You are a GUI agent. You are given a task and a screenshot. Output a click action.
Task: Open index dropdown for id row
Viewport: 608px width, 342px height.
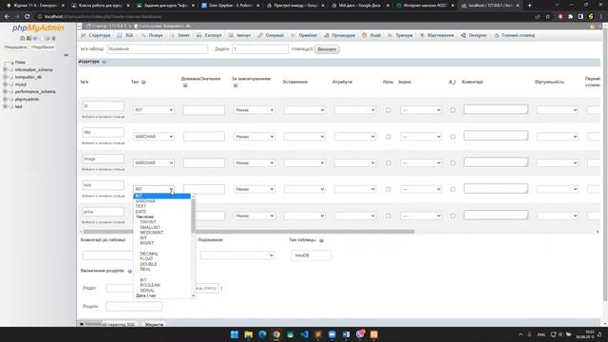pyautogui.click(x=421, y=110)
